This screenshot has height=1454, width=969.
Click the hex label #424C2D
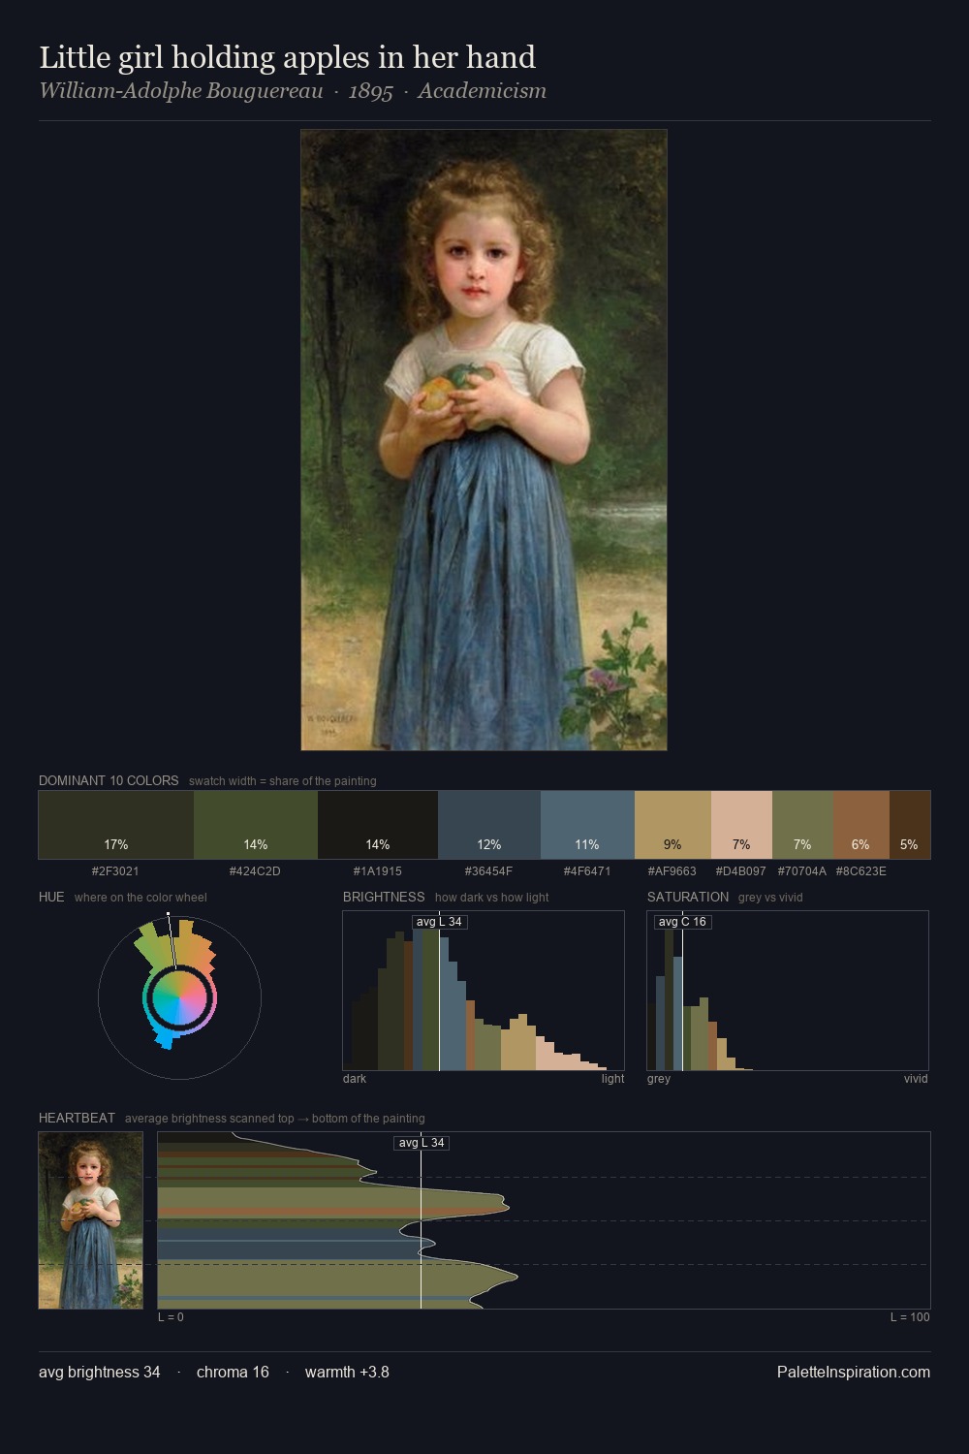click(255, 871)
